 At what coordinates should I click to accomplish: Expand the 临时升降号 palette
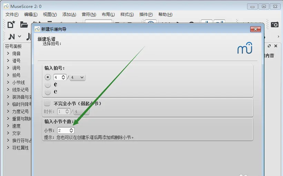(x=8, y=104)
